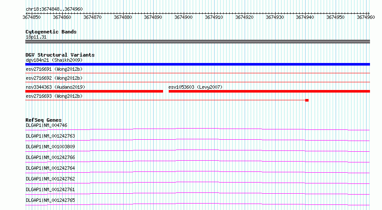Select the small red block ending esv2716693
Image resolution: width=382 pixels, height=210 pixels.
307,100
